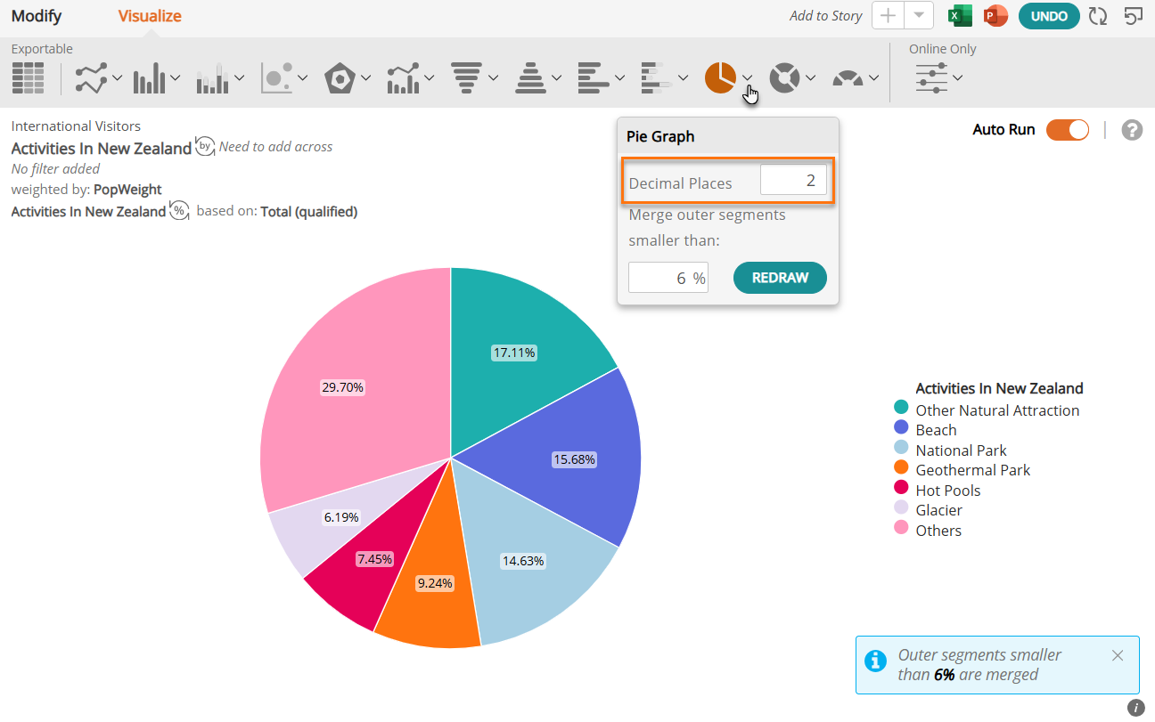Screen dimensions: 1155x722
Task: Click 'Total (qualified)' base text
Action: click(309, 212)
